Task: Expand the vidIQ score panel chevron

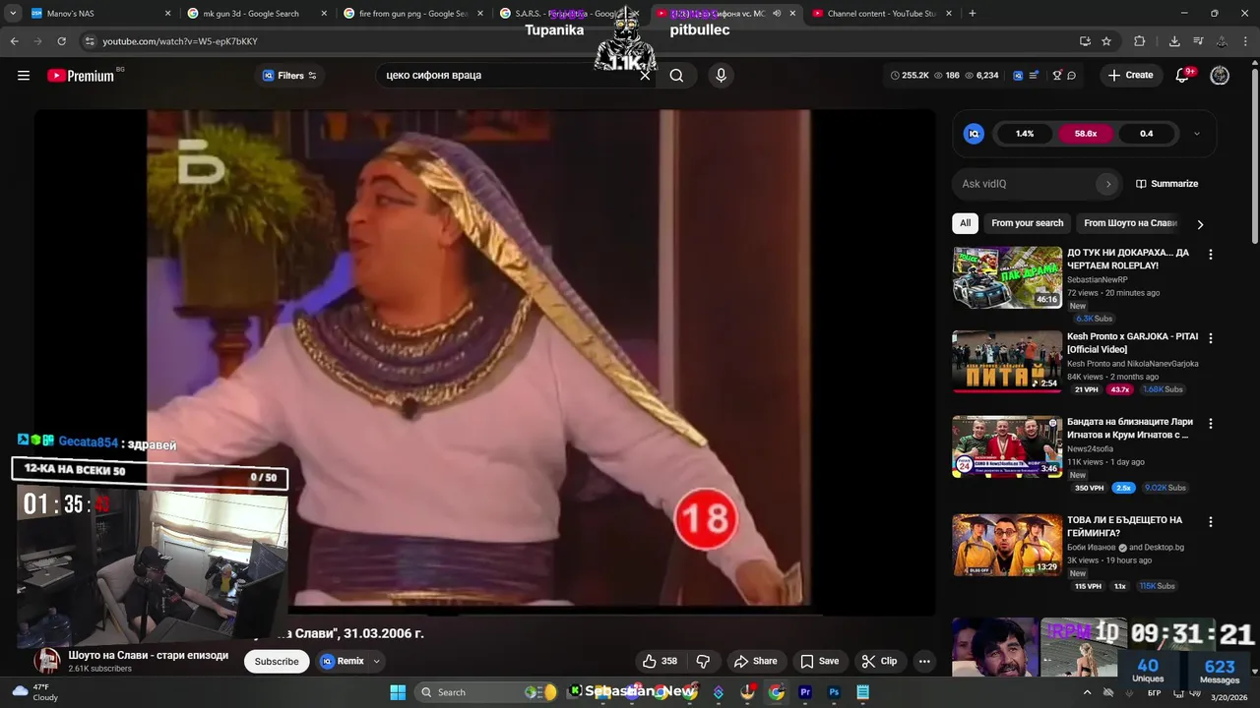Action: (x=1197, y=134)
